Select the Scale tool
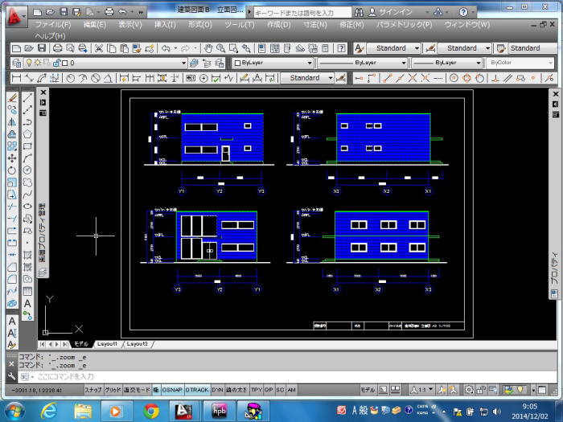Image resolution: width=563 pixels, height=422 pixels. (x=12, y=182)
